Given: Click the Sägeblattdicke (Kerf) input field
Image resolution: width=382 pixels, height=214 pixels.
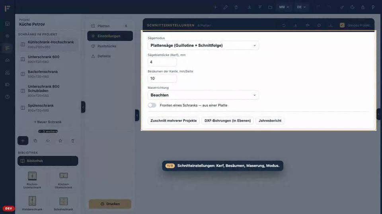Looking at the screenshot, I should [162, 62].
